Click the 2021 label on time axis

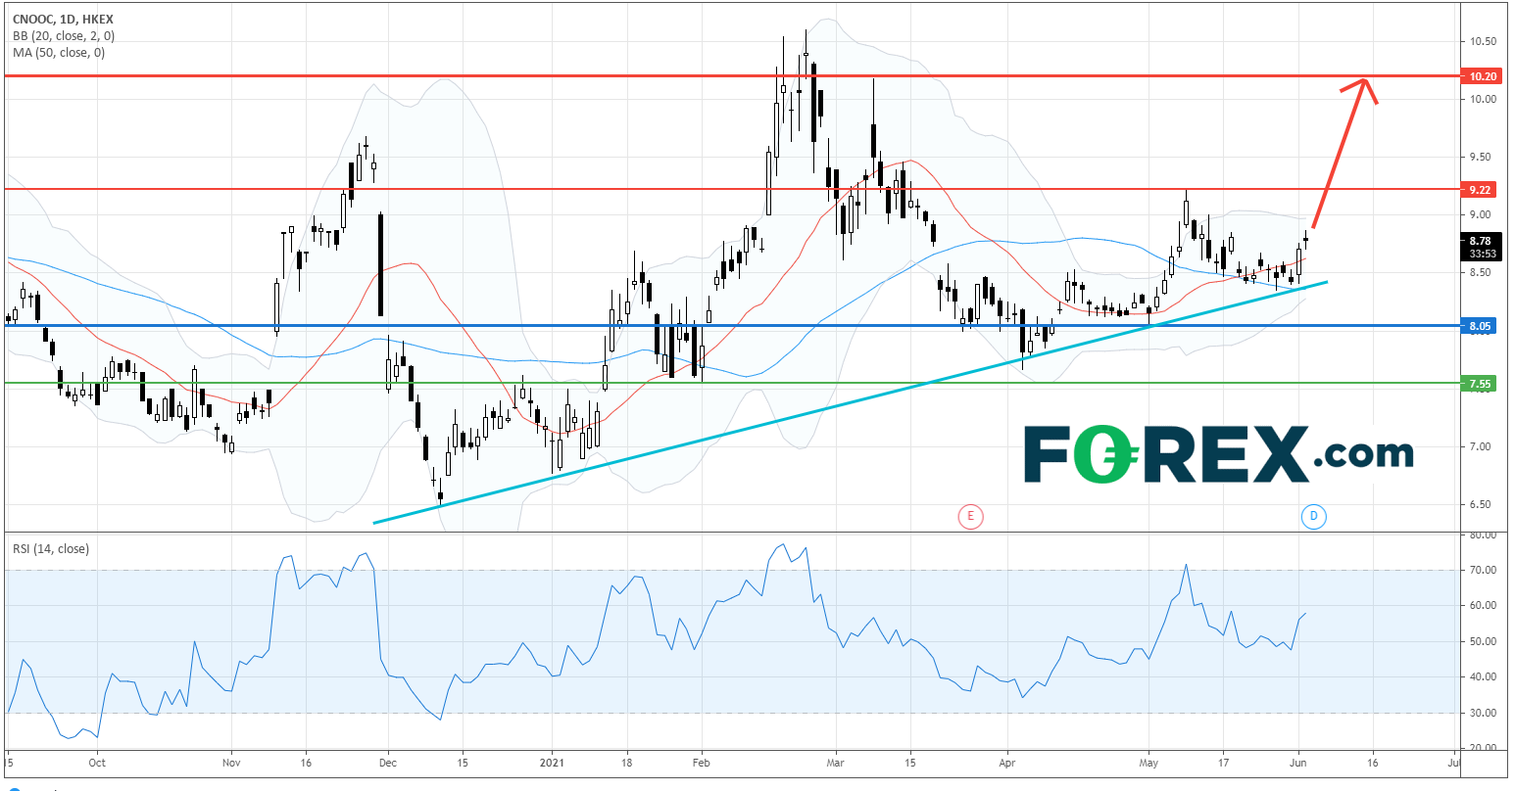click(552, 760)
